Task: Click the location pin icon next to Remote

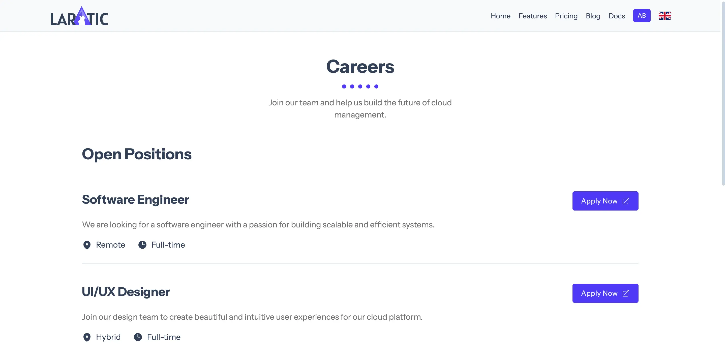Action: tap(87, 245)
